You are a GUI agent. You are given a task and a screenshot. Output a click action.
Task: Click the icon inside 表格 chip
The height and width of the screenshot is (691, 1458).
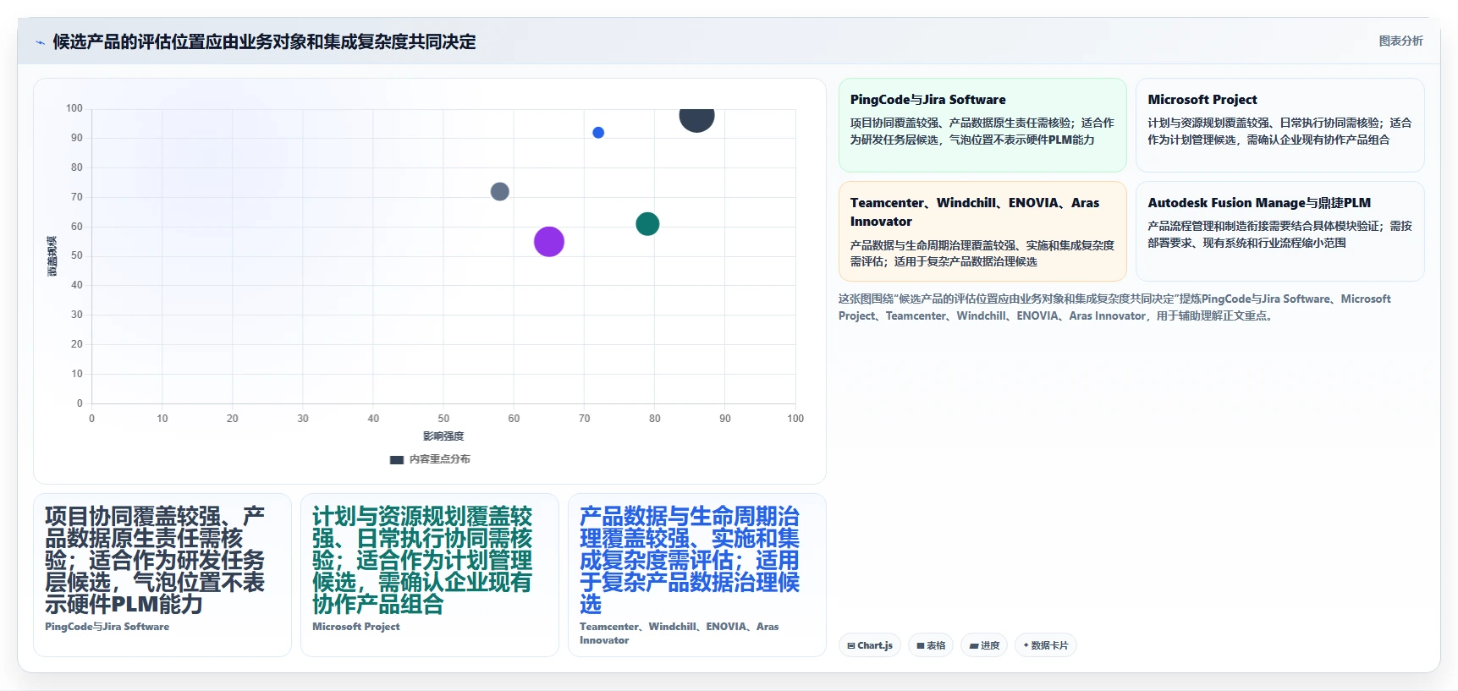click(x=921, y=646)
